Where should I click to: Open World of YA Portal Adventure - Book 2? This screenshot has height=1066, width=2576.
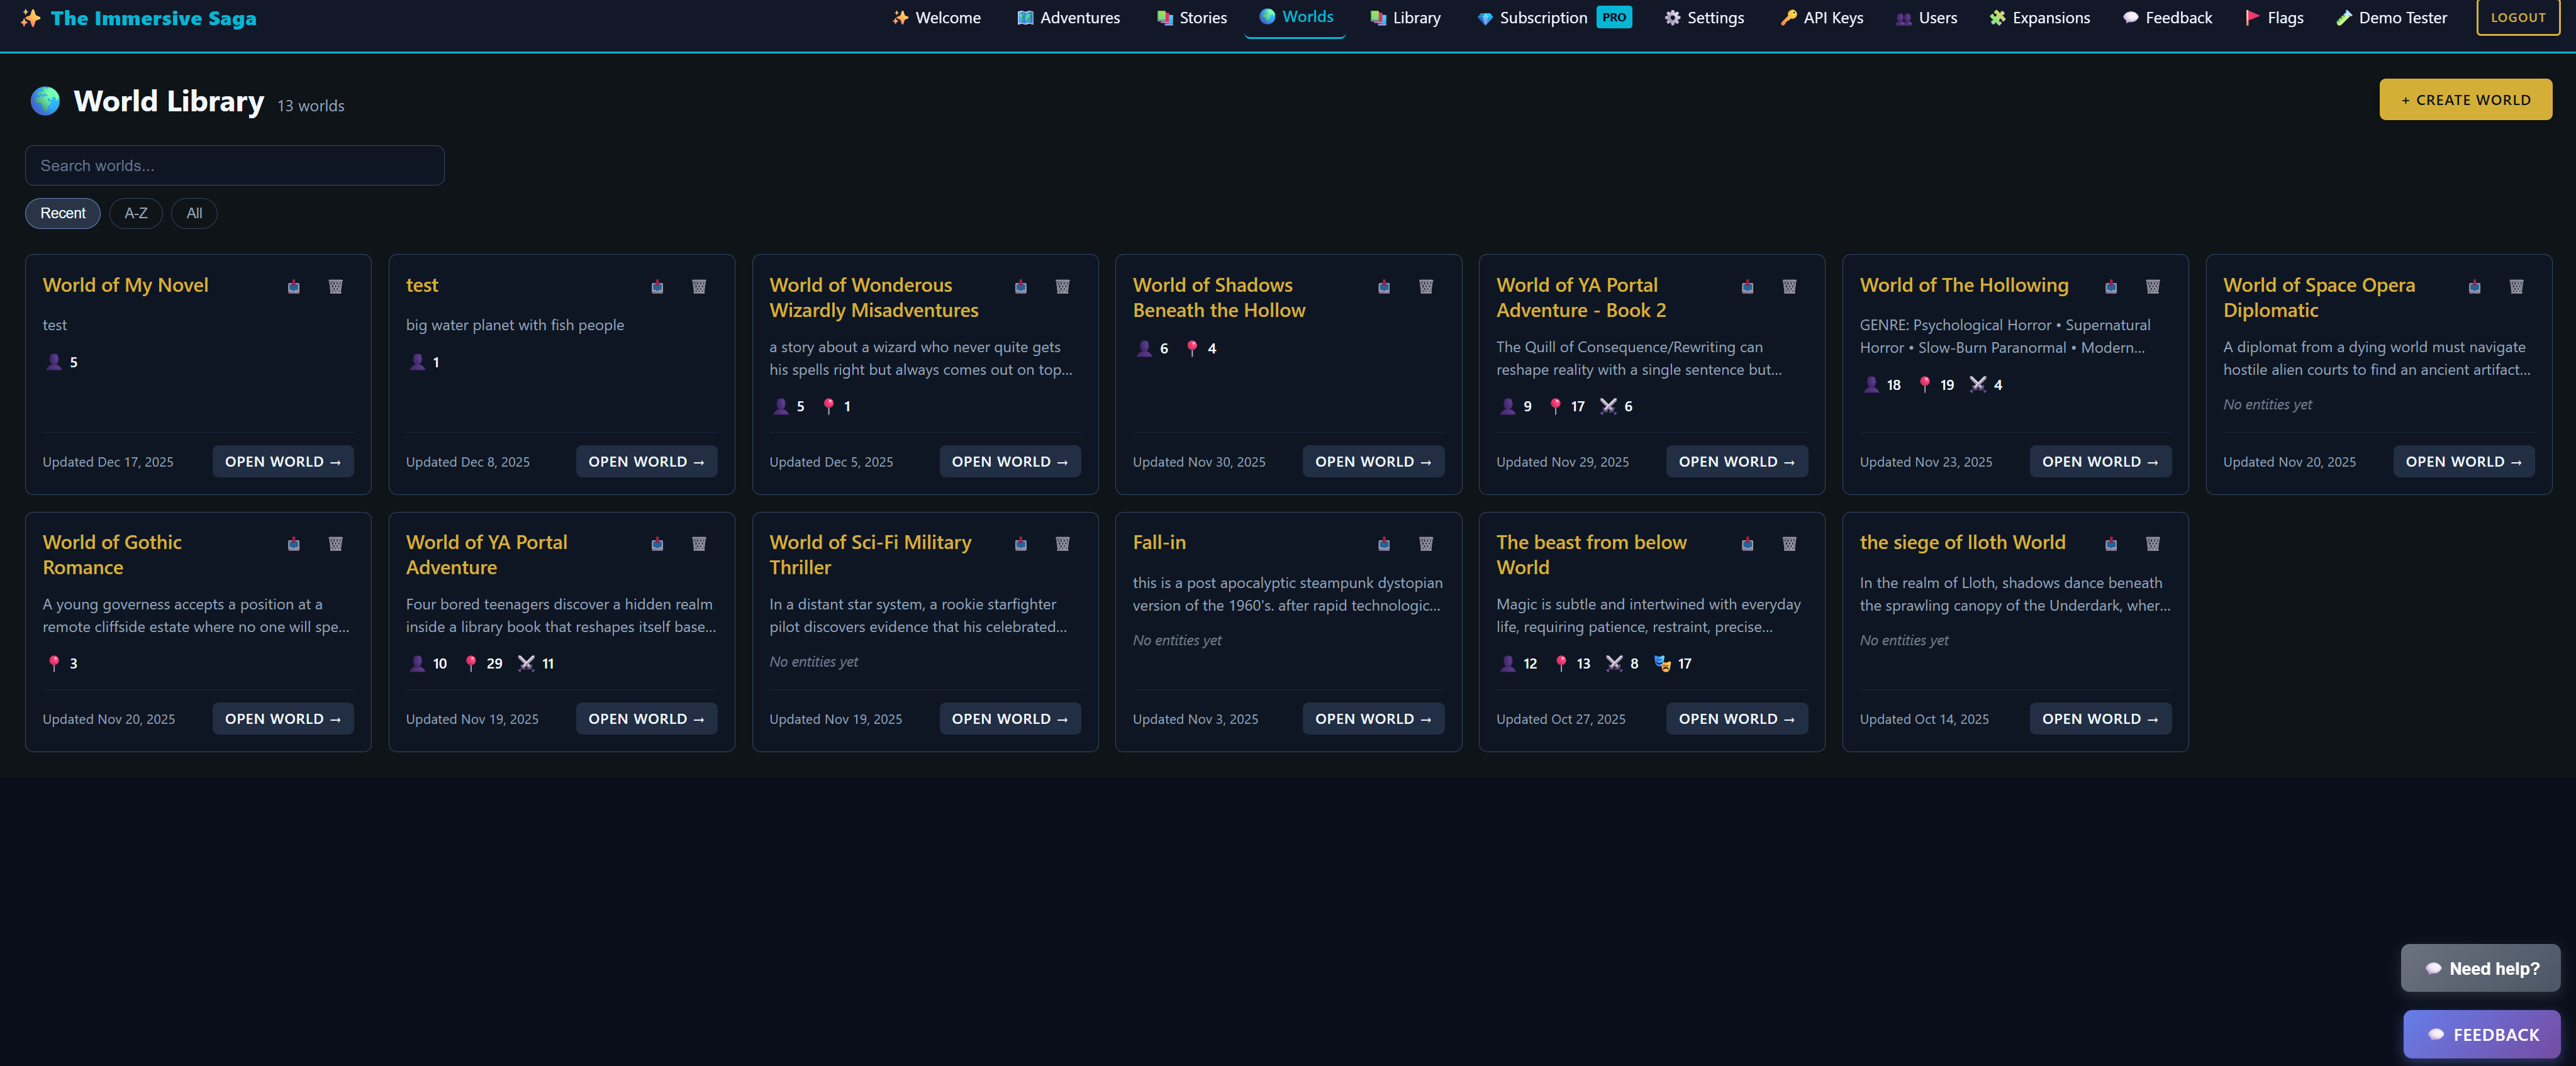(1736, 462)
